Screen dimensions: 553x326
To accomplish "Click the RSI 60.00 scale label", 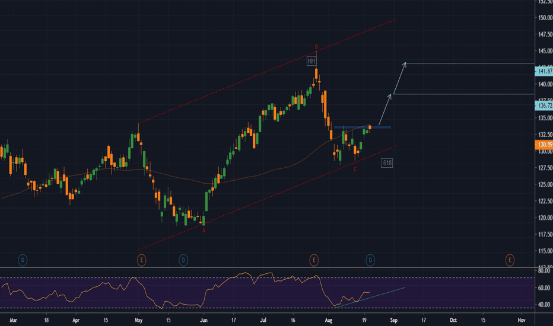I will coord(544,288).
